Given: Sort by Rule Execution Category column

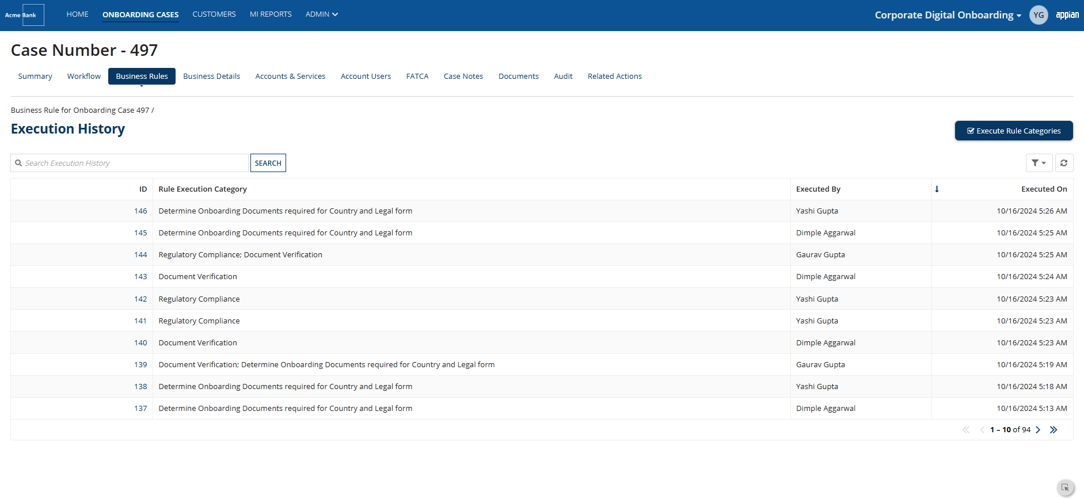Looking at the screenshot, I should 203,189.
